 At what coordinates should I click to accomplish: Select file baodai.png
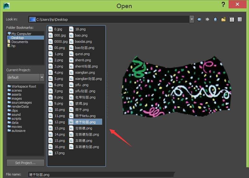81,41
